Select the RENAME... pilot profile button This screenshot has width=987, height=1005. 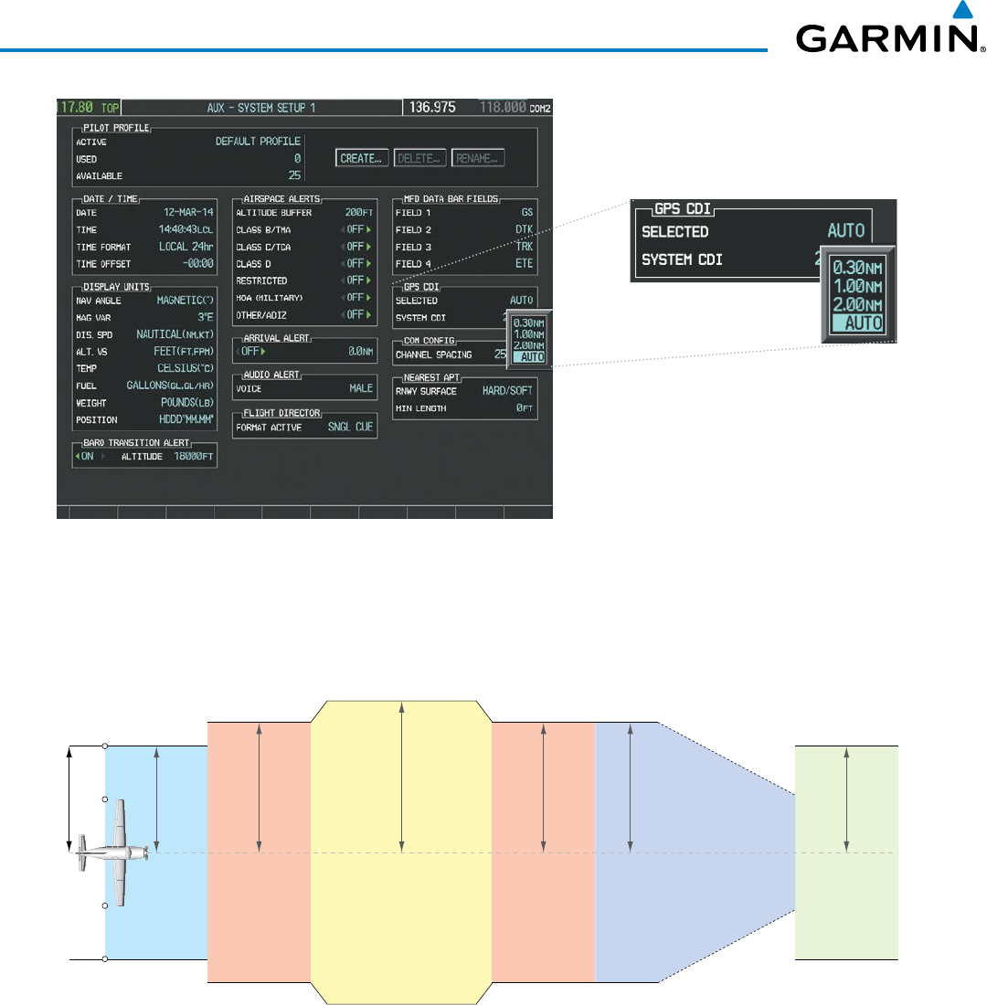coord(477,158)
